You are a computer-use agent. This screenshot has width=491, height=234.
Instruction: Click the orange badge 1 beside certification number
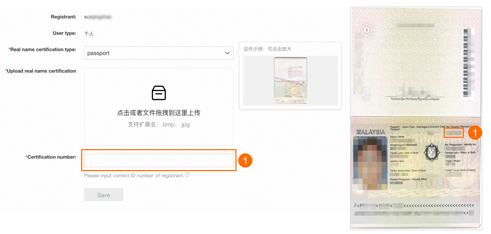[x=245, y=160]
